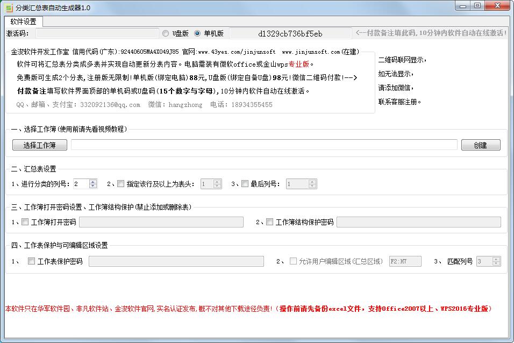
Task: Click the red release notice at bottom
Action: coord(248,309)
